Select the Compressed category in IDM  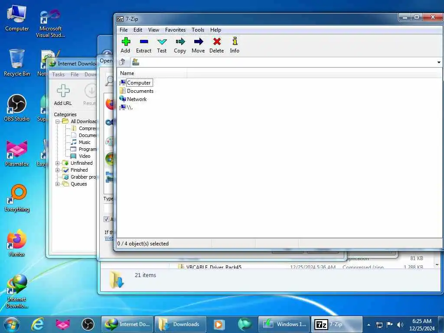tap(84, 128)
